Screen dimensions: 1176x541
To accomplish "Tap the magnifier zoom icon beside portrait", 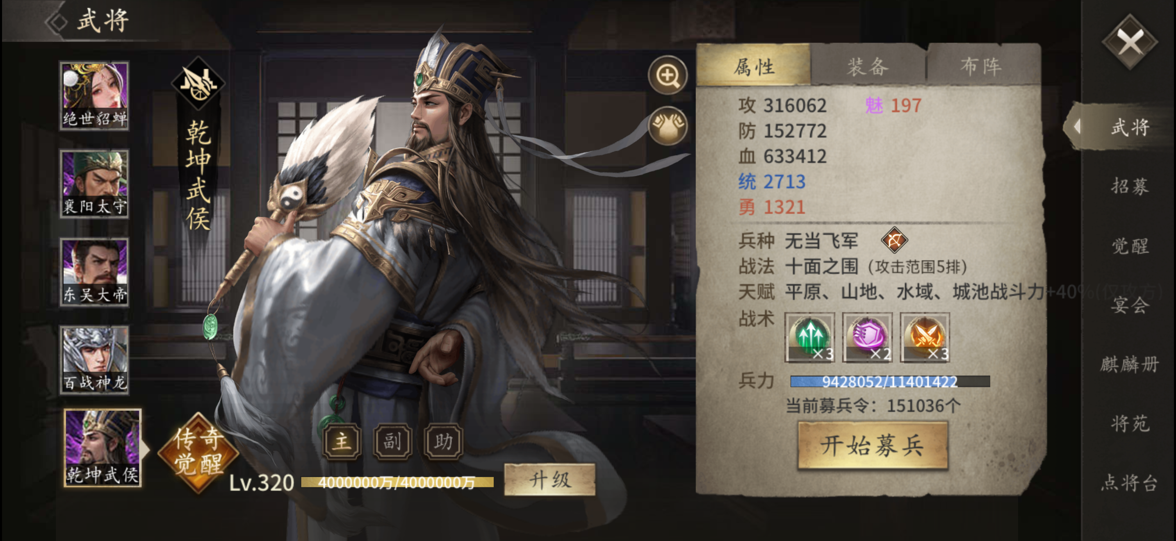I will tap(668, 75).
